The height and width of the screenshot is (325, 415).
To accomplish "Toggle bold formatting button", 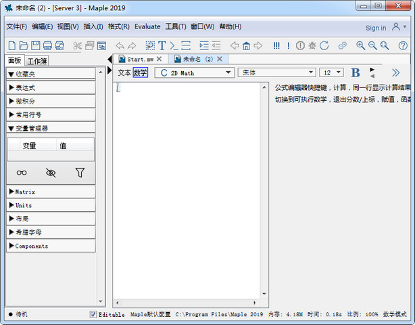I will 356,72.
